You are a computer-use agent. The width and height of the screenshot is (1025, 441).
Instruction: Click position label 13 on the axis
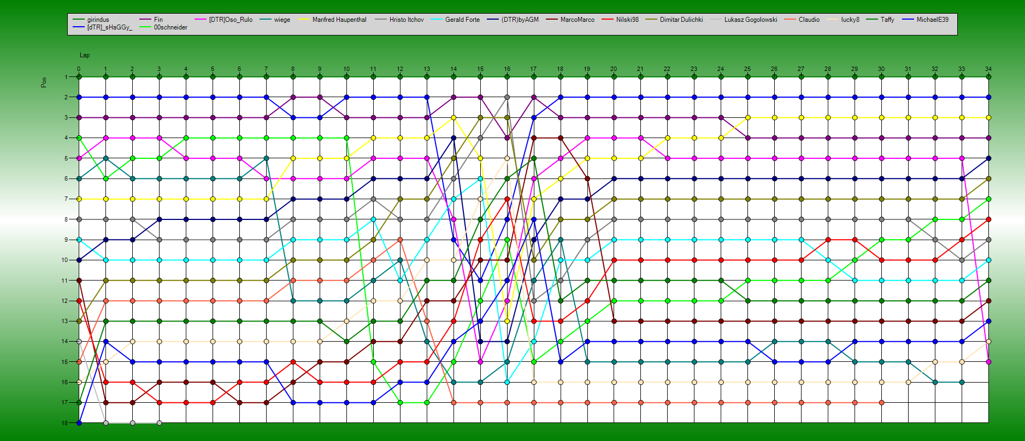[64, 321]
